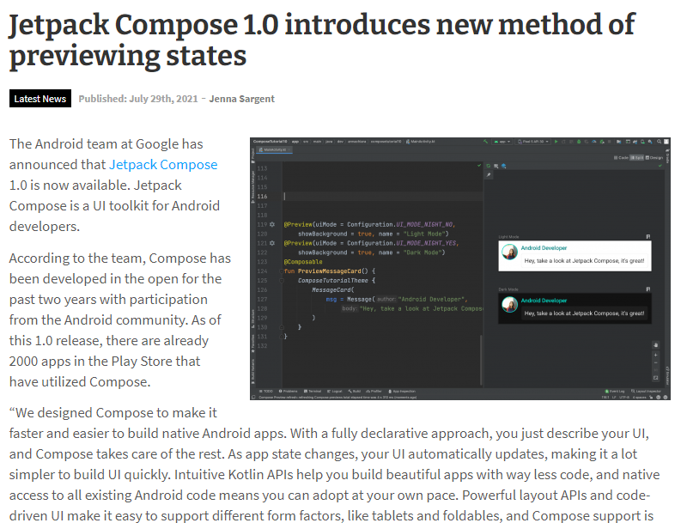Click the Latest News category badge

pyautogui.click(x=40, y=99)
